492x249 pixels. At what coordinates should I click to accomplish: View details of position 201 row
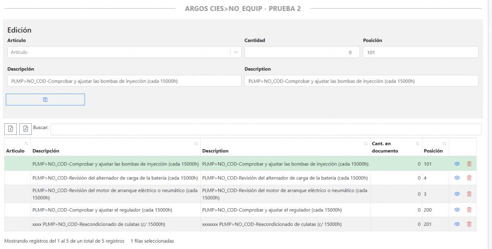coord(457,224)
